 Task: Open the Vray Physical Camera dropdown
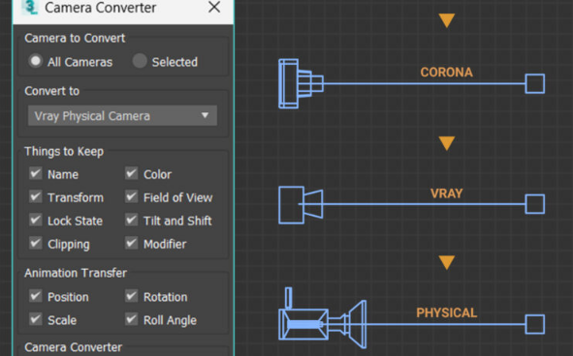(122, 116)
